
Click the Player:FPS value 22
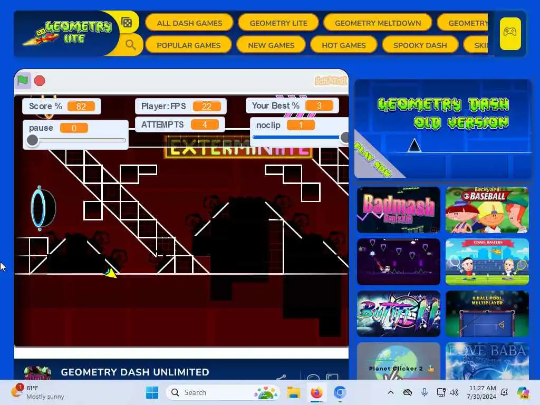coord(207,106)
